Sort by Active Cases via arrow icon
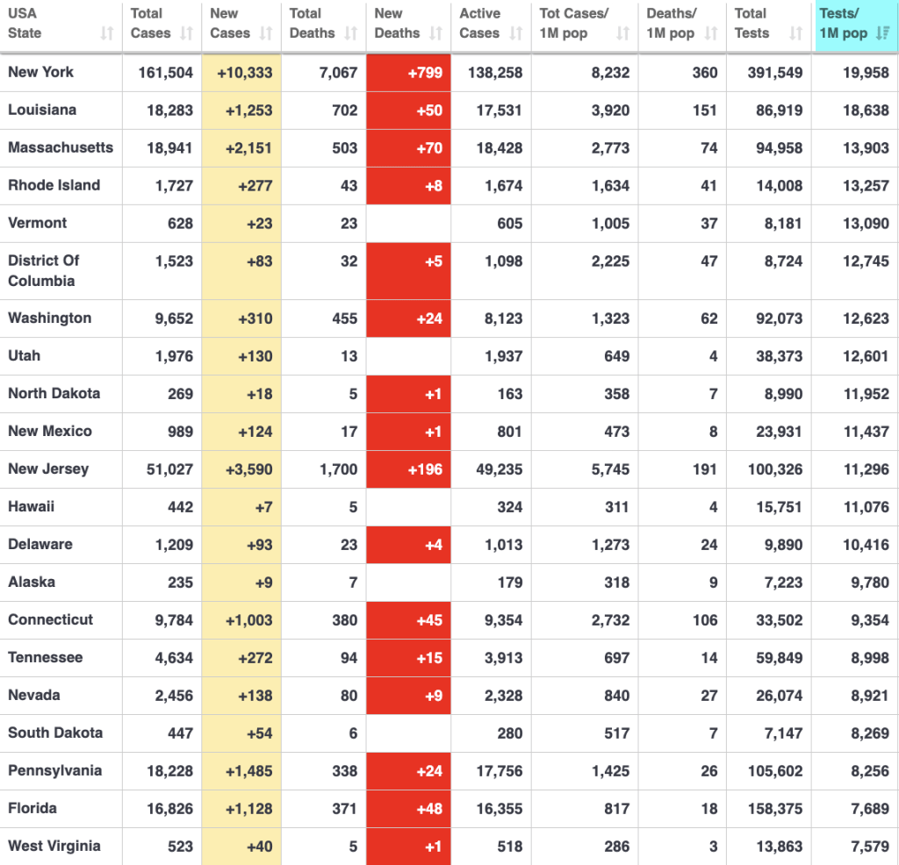This screenshot has height=865, width=899. point(516,33)
